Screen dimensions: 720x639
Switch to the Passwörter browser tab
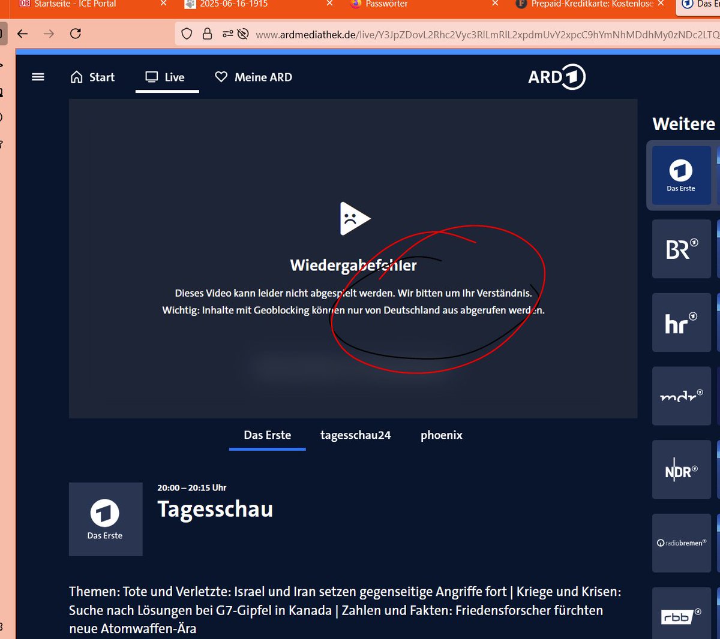390,4
